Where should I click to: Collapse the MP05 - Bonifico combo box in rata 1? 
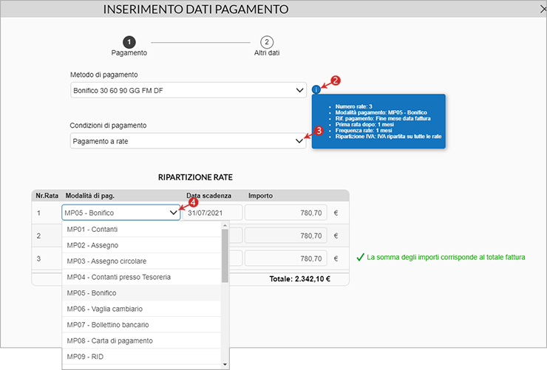pos(121,213)
